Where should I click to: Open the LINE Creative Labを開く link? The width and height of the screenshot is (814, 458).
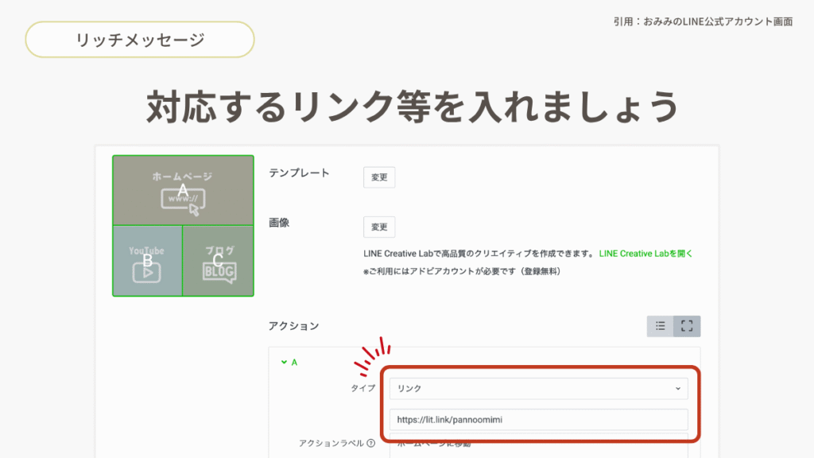click(x=645, y=254)
